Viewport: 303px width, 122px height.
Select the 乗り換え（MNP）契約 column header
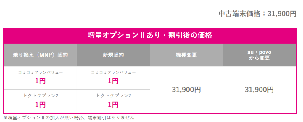pyautogui.click(x=41, y=55)
